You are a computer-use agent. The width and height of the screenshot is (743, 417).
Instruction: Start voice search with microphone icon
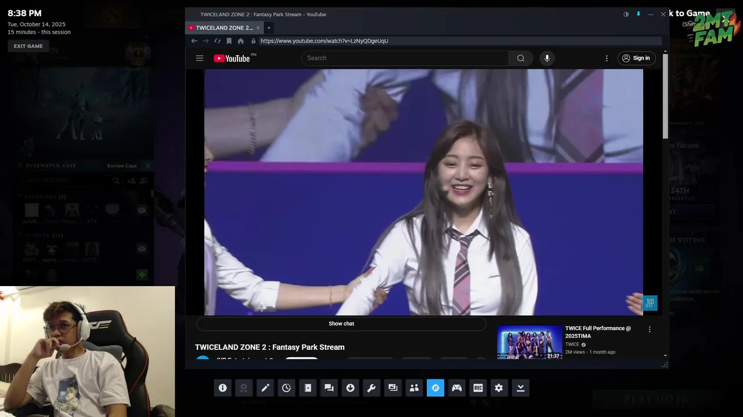[547, 58]
